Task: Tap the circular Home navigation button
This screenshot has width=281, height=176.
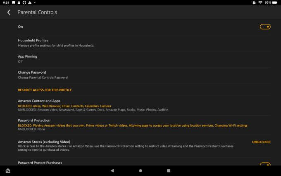Action: click(140, 171)
